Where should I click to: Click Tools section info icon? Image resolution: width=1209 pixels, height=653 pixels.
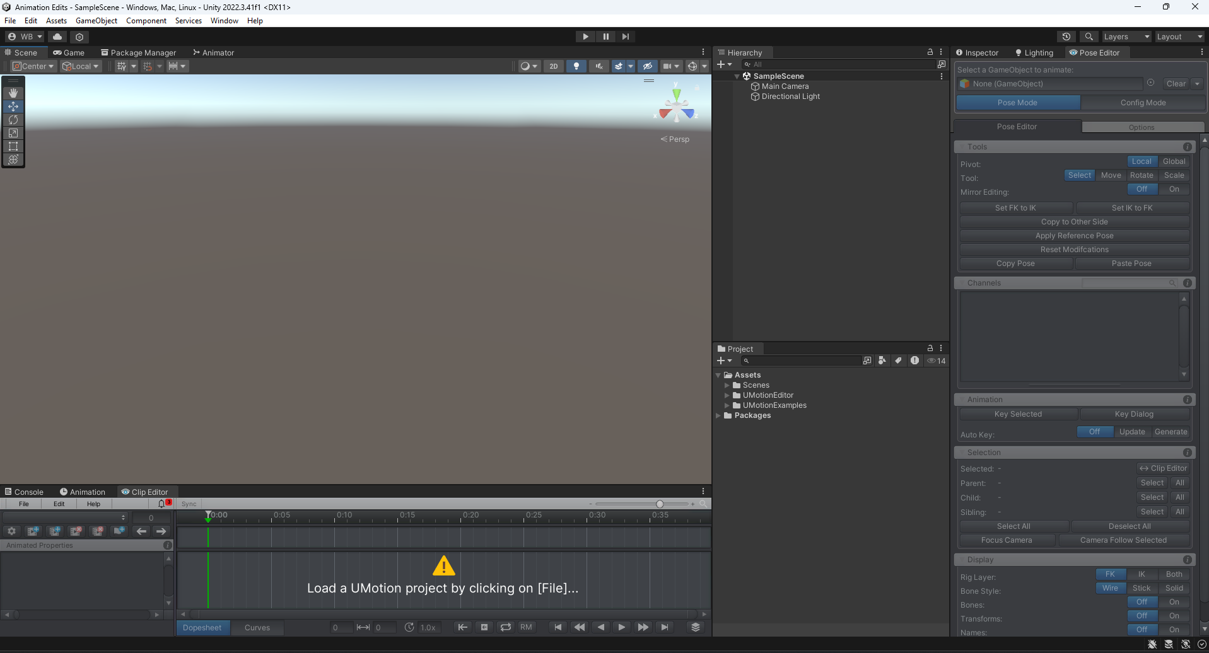[x=1188, y=147]
